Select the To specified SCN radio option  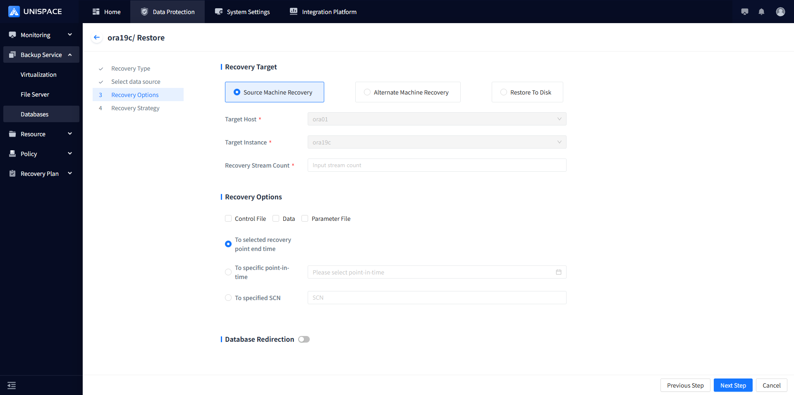228,298
